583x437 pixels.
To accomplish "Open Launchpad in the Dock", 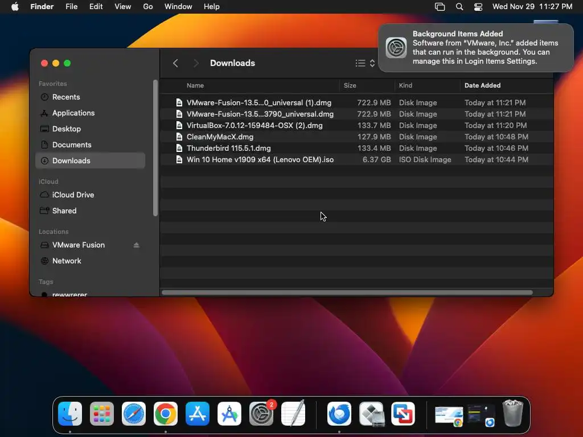I will [x=102, y=414].
